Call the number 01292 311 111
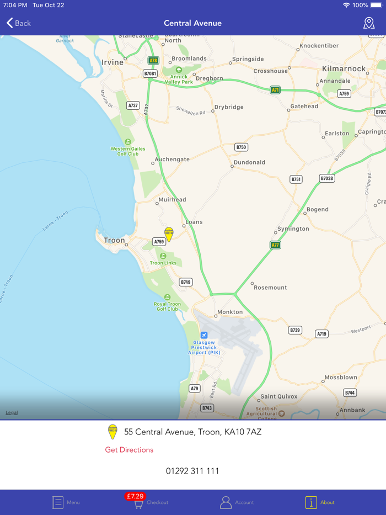 pos(192,471)
